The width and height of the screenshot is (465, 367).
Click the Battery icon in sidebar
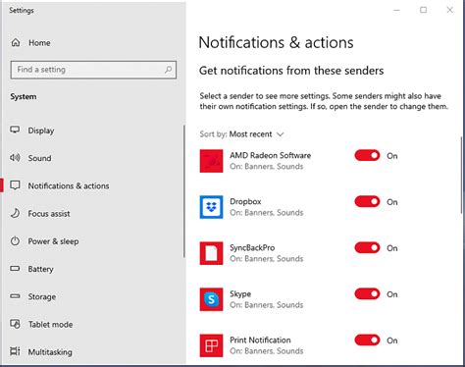coord(15,269)
